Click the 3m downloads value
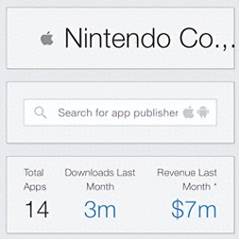 100,209
